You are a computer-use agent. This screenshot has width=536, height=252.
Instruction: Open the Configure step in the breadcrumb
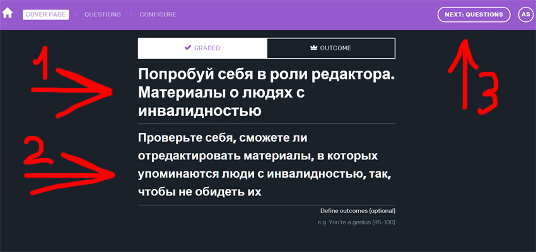158,14
